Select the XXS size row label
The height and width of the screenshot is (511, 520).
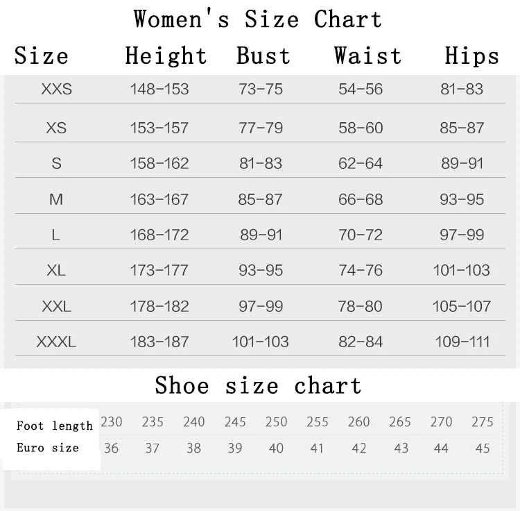click(56, 89)
